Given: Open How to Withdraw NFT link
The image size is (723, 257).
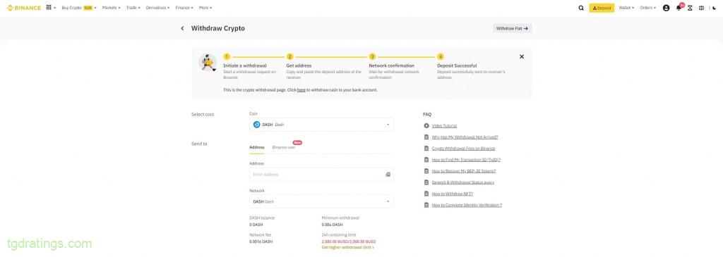Looking at the screenshot, I should pyautogui.click(x=453, y=194).
